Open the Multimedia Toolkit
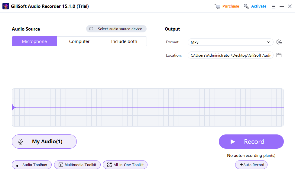 77,165
